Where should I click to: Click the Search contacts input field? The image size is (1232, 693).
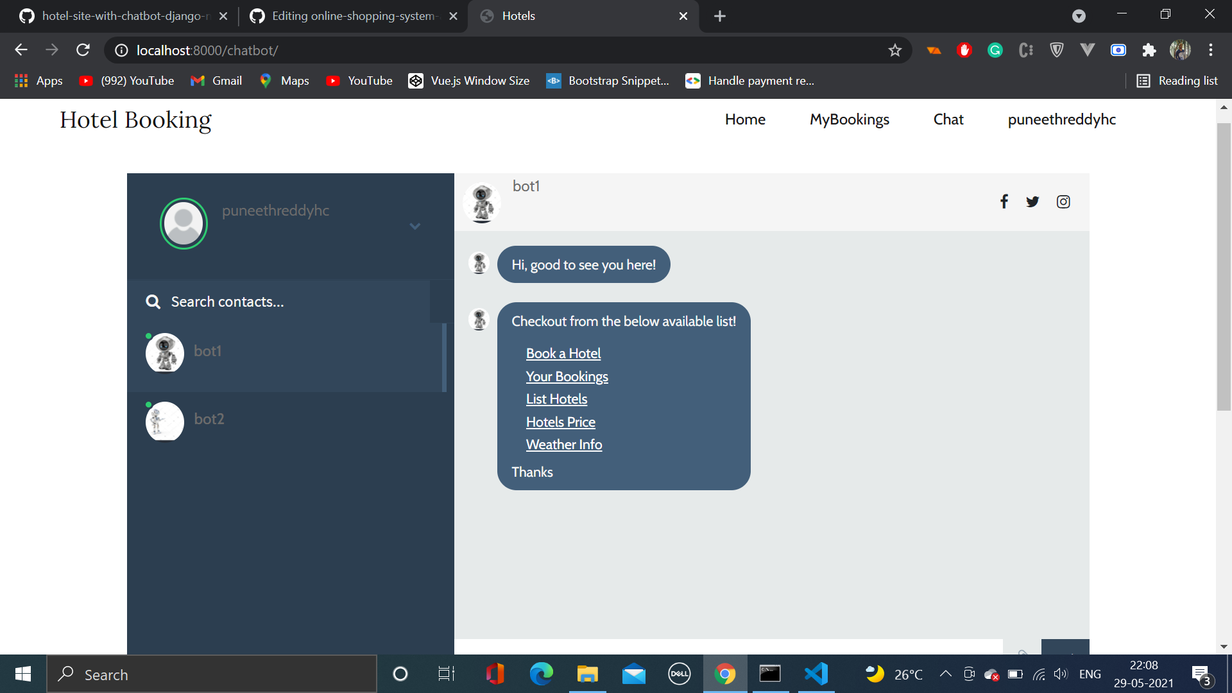[x=278, y=302]
